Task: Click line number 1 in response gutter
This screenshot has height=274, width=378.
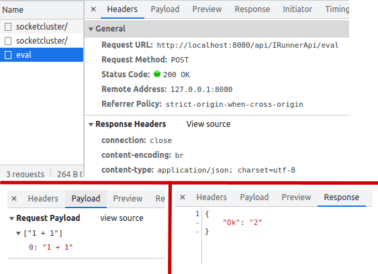Action: coord(197,214)
